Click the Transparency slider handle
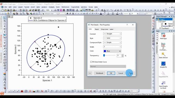175x98 pixels. point(104,55)
